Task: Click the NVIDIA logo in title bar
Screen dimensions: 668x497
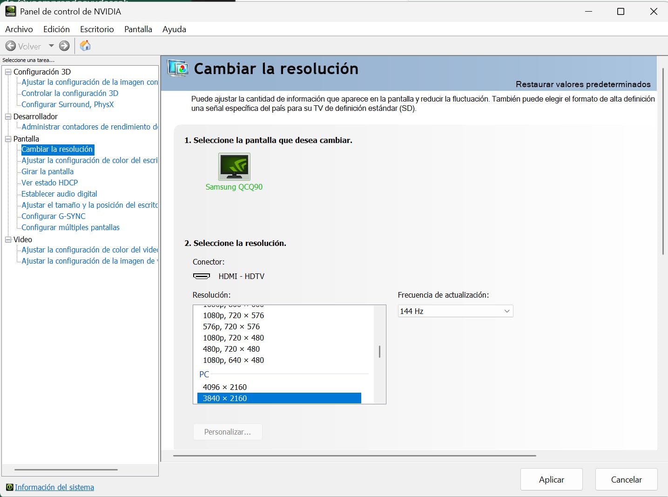Action: 10,11
